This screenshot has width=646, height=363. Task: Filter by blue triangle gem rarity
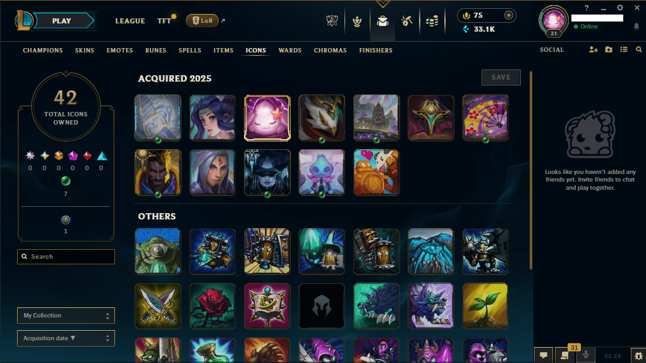[102, 156]
